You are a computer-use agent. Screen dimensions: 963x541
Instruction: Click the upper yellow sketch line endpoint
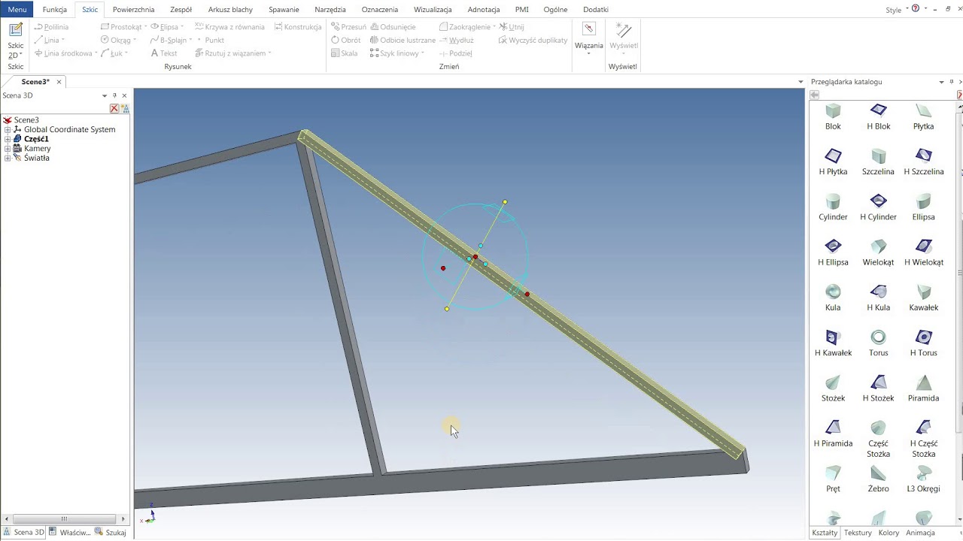click(505, 202)
